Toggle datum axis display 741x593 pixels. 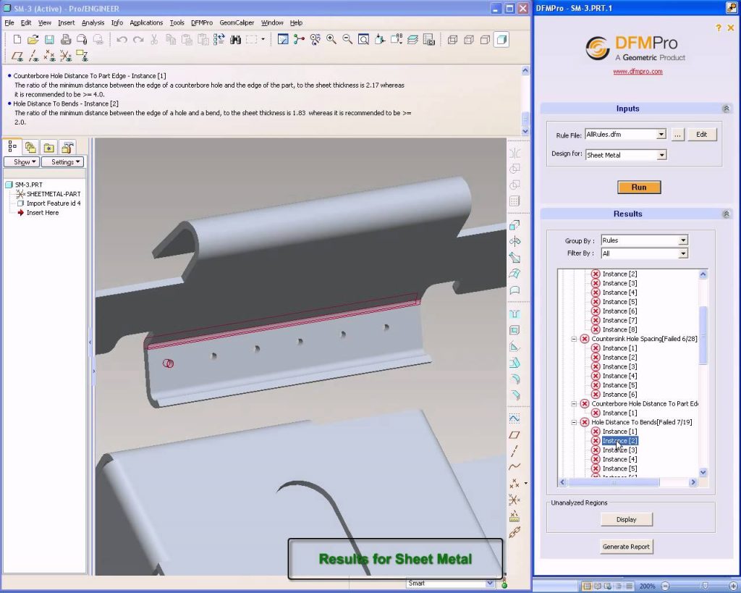(x=33, y=56)
